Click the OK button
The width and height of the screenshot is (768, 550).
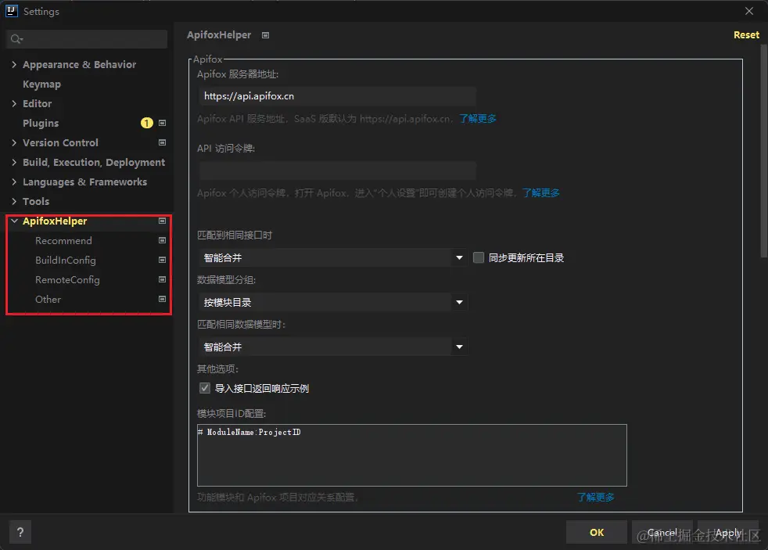pyautogui.click(x=597, y=532)
